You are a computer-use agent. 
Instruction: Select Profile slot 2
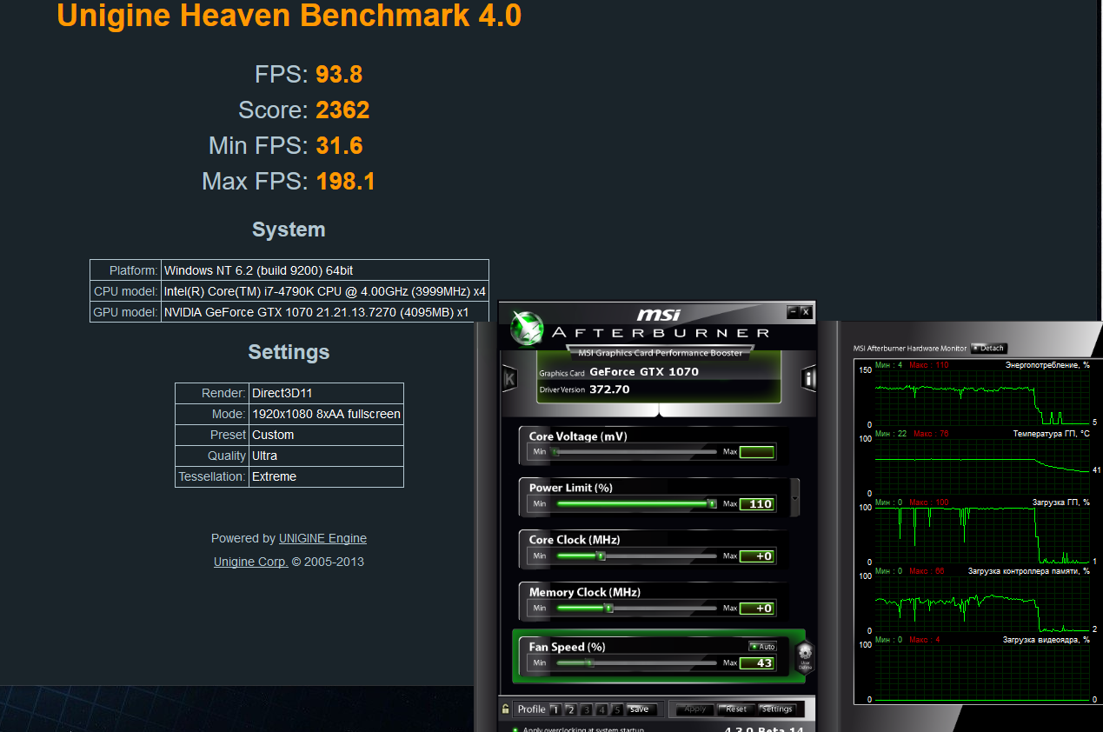click(571, 709)
